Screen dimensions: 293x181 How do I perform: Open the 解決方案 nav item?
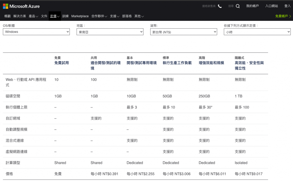pyautogui.click(x=20, y=16)
